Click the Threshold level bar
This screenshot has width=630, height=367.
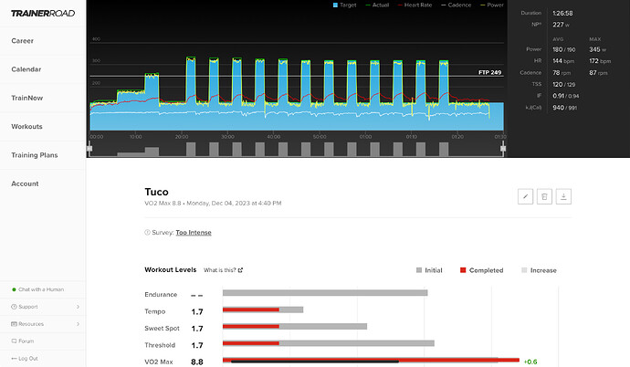[x=329, y=343]
